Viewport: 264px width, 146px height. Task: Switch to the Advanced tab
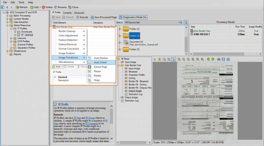[x=79, y=12]
